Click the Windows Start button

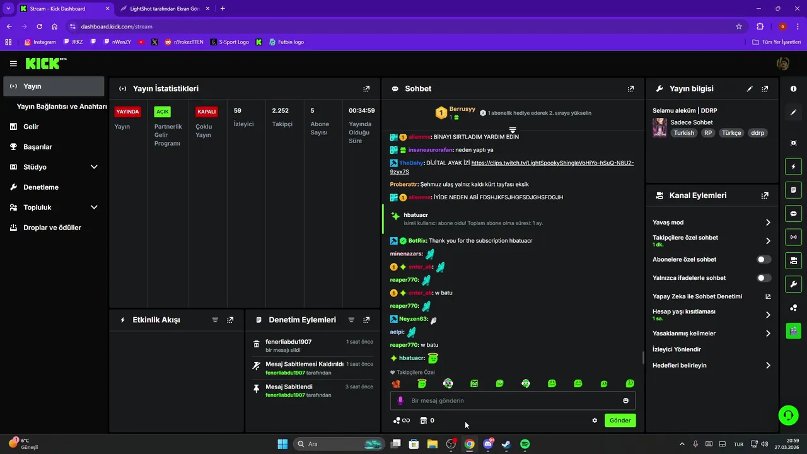point(282,444)
